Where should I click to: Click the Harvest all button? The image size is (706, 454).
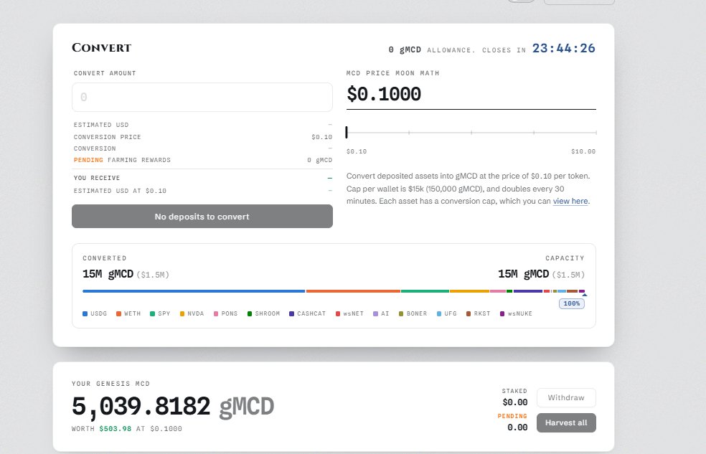point(566,423)
